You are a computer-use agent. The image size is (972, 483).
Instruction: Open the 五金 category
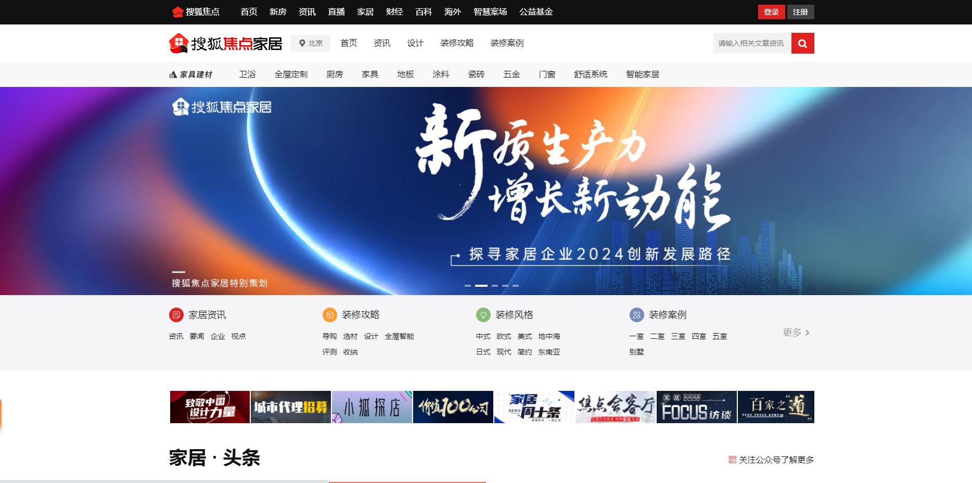tap(511, 74)
